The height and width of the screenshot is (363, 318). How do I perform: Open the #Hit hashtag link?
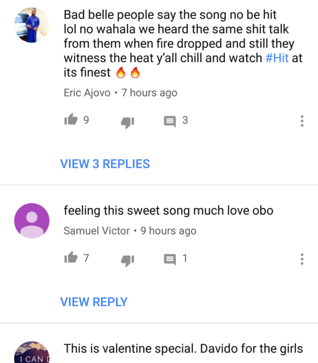pyautogui.click(x=277, y=57)
